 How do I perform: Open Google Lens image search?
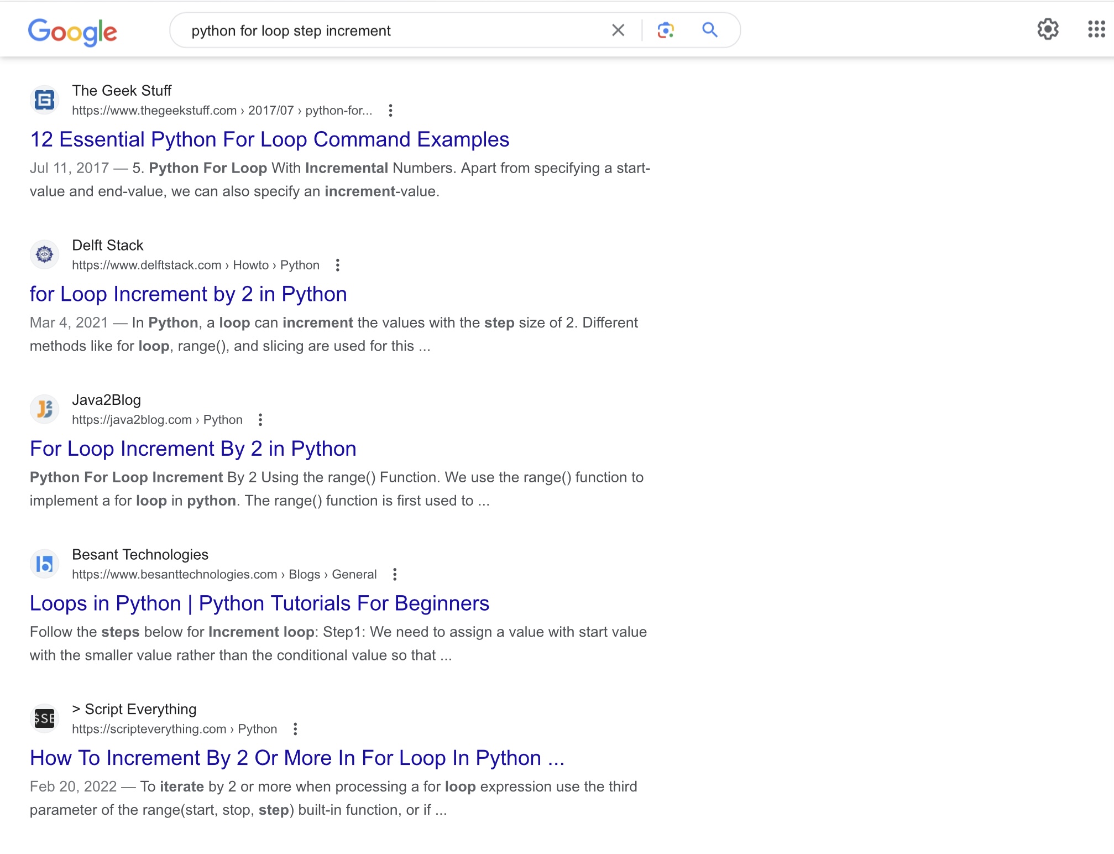coord(666,30)
